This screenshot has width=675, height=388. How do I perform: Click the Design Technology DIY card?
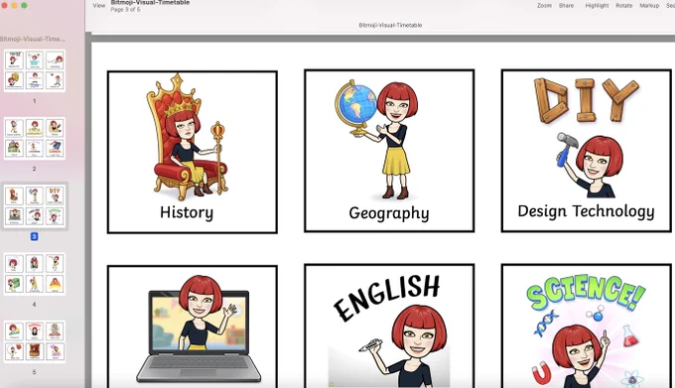pos(587,151)
